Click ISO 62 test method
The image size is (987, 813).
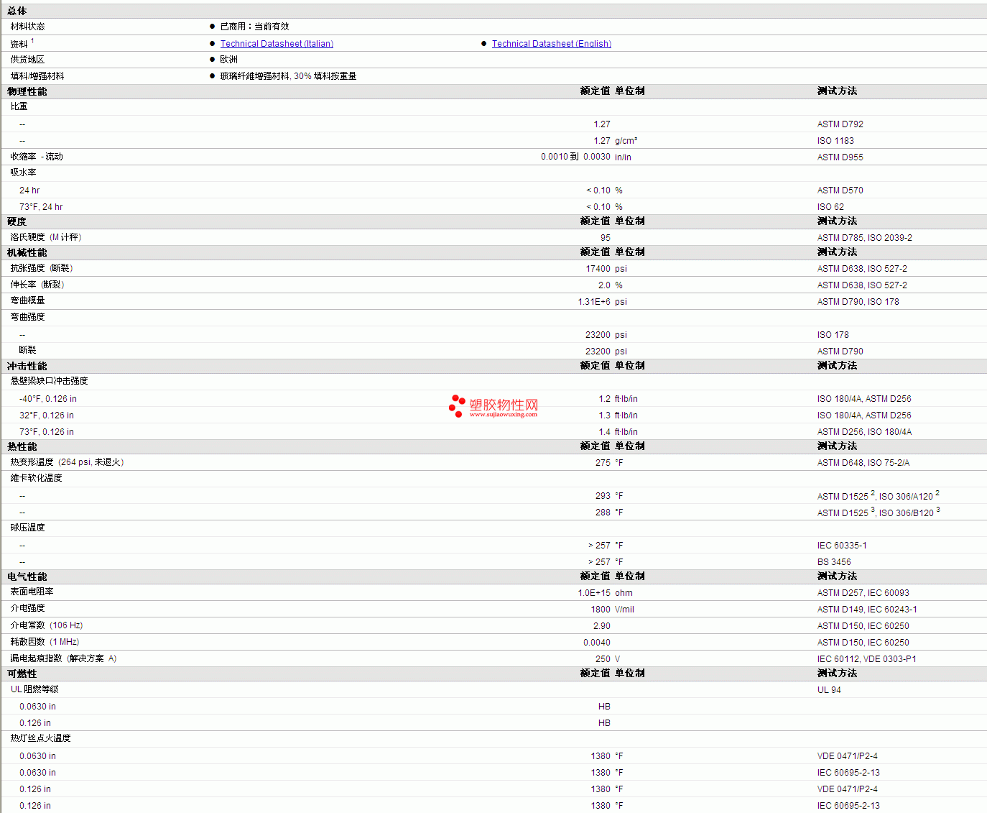click(830, 207)
